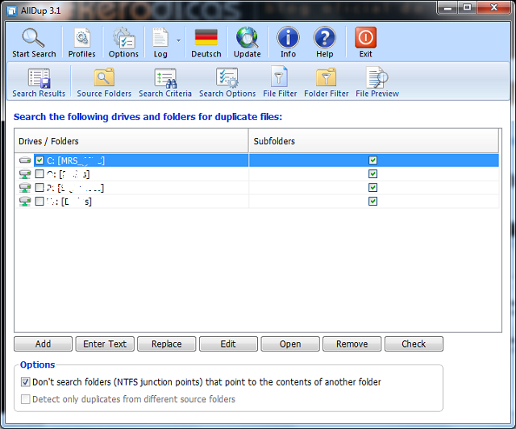Select the C: [MRS_ drive row text
Screen dimensions: 516x429
pyautogui.click(x=76, y=160)
